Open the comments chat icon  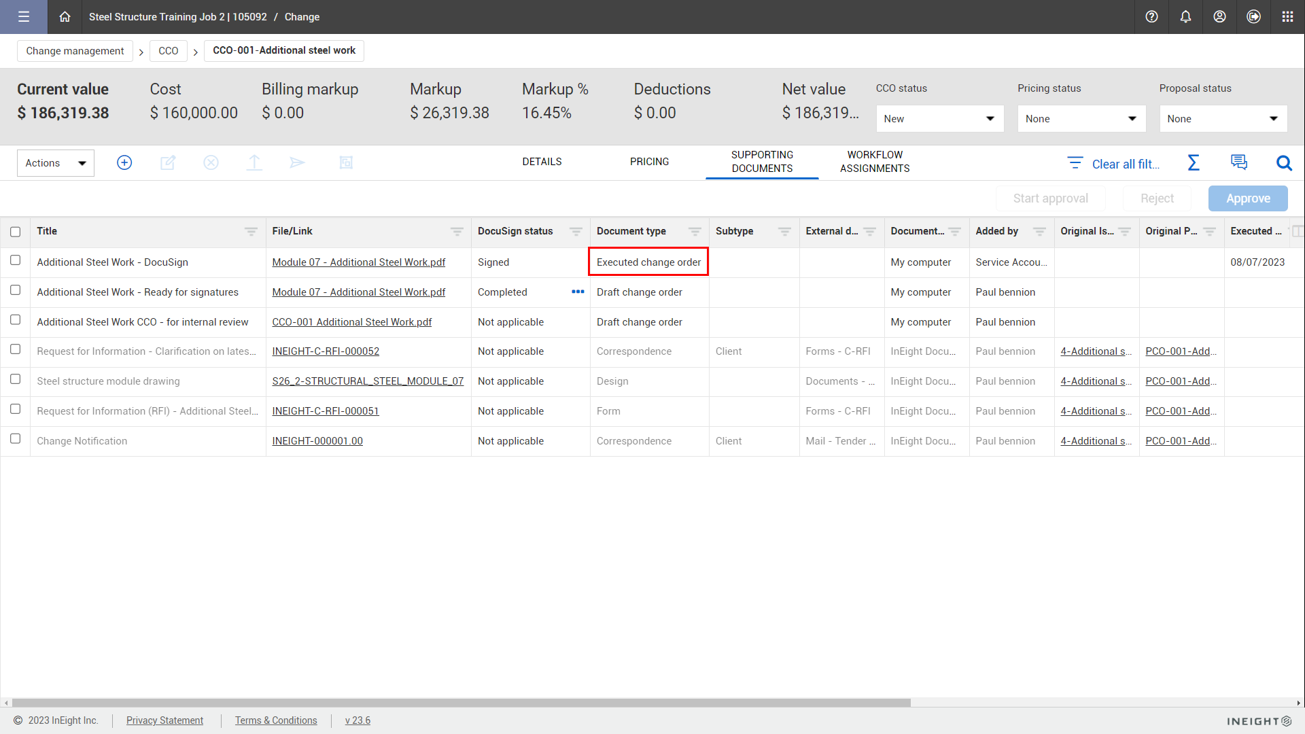[x=1238, y=162]
